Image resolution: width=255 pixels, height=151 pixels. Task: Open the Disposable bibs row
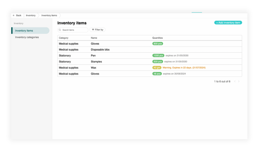click(x=150, y=50)
